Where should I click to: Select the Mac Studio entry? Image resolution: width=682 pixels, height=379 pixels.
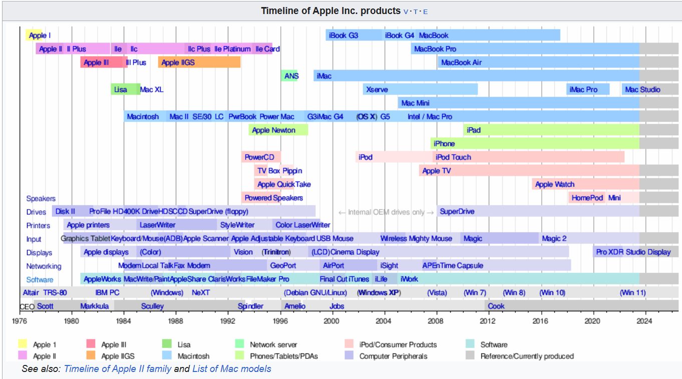[642, 90]
